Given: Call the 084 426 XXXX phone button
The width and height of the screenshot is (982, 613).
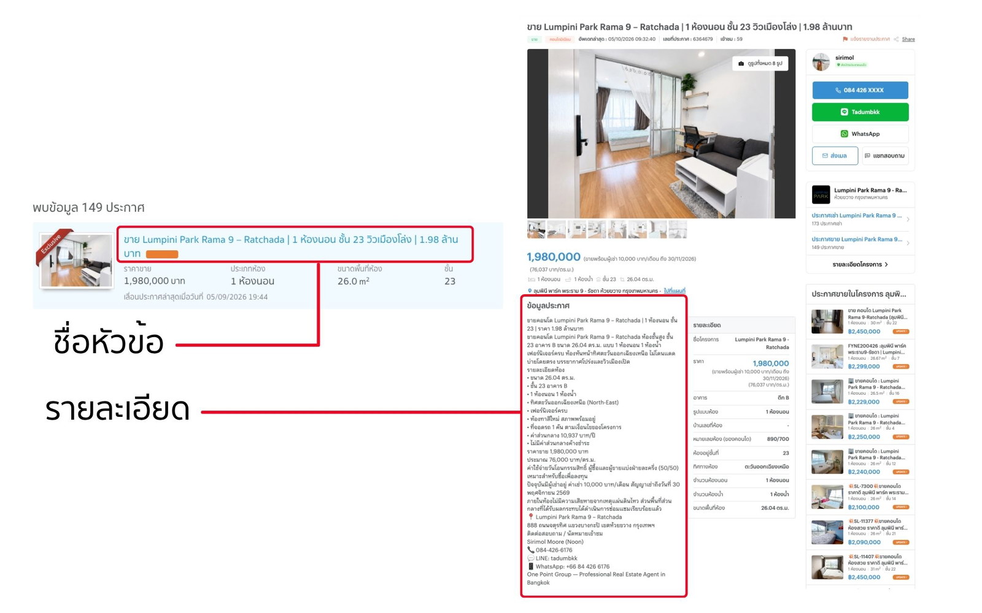Looking at the screenshot, I should click(860, 90).
